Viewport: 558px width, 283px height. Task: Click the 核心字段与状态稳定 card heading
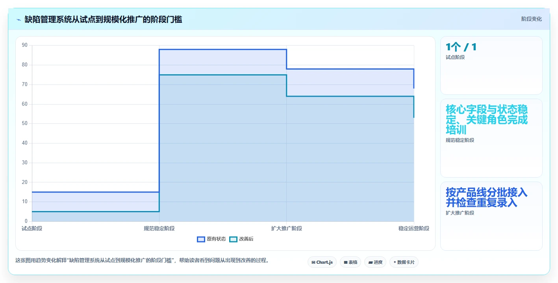click(487, 119)
